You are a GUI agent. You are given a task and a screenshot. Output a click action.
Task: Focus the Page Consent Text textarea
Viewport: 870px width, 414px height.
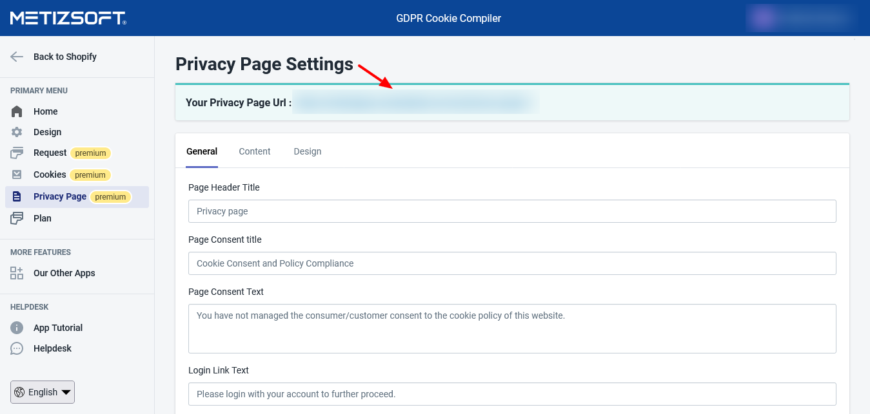coord(512,328)
